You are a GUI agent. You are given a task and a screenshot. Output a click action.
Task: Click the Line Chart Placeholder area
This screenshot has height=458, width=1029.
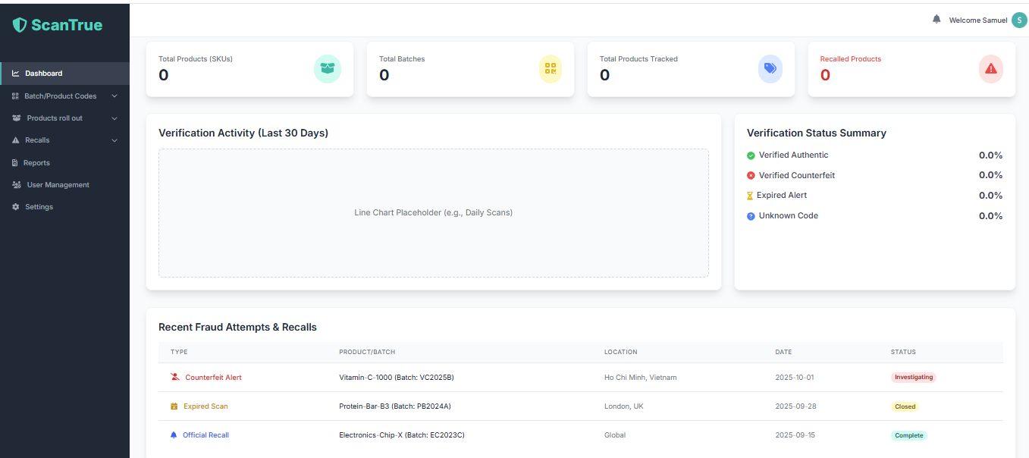[x=433, y=213]
